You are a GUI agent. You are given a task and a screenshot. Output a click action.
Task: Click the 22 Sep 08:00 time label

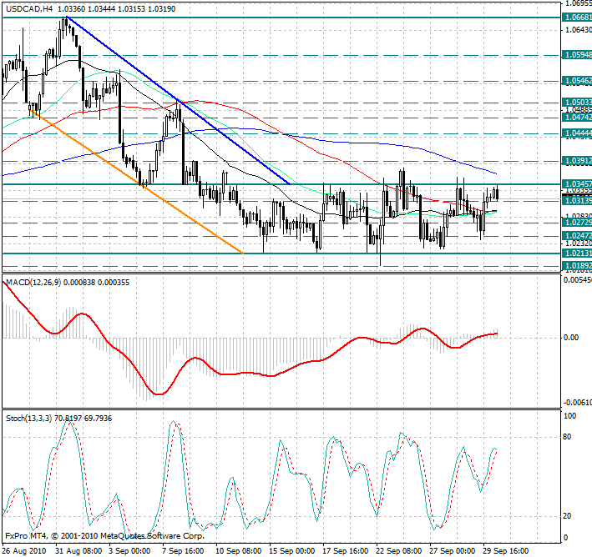(x=399, y=551)
